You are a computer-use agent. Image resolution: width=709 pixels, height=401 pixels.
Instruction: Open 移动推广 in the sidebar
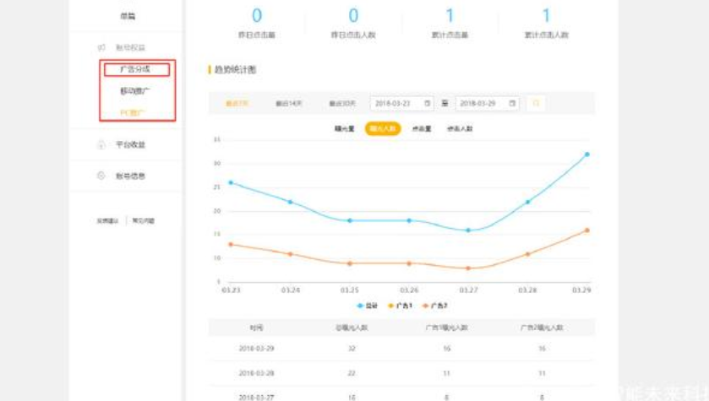coord(135,91)
